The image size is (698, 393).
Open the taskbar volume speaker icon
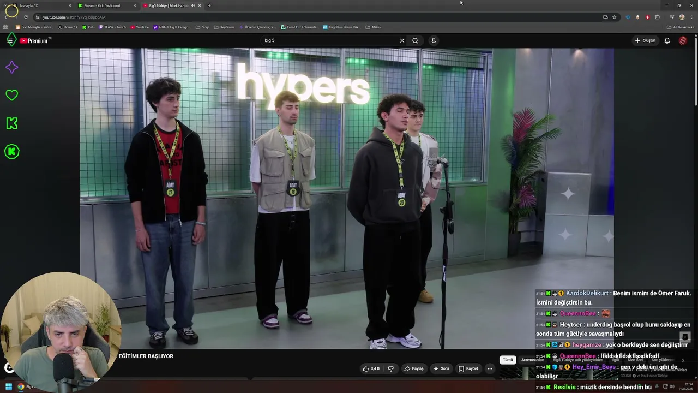(672, 386)
